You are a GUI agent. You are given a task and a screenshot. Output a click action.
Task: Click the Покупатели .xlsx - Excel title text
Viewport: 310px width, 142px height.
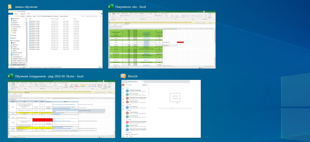click(130, 7)
